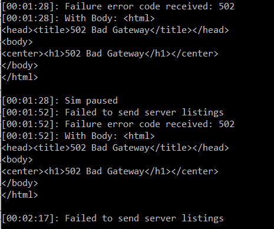This screenshot has height=229, width=274.
Task: Click the first <center><h1>502 Bad Gateway line
Action: pos(110,54)
